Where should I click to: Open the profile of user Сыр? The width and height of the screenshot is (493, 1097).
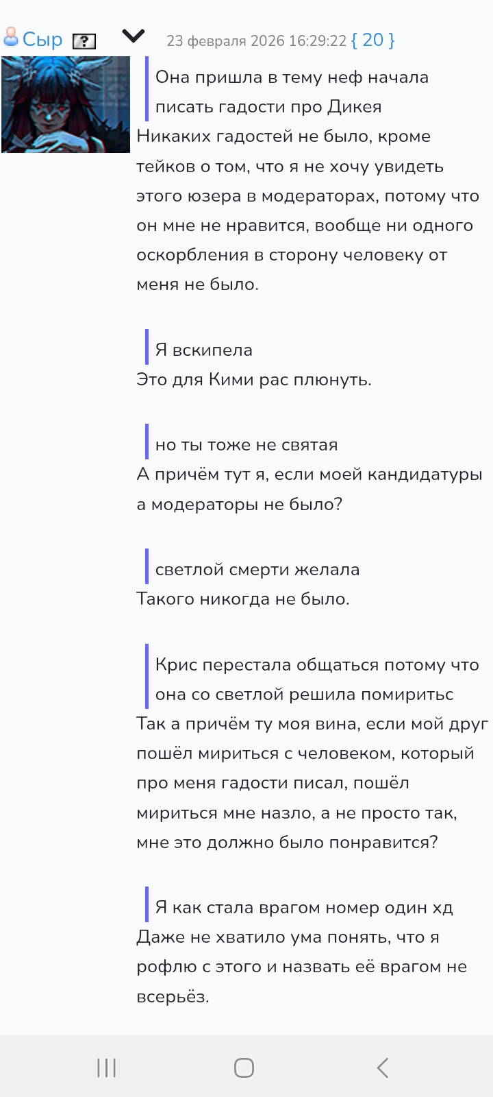tap(42, 40)
